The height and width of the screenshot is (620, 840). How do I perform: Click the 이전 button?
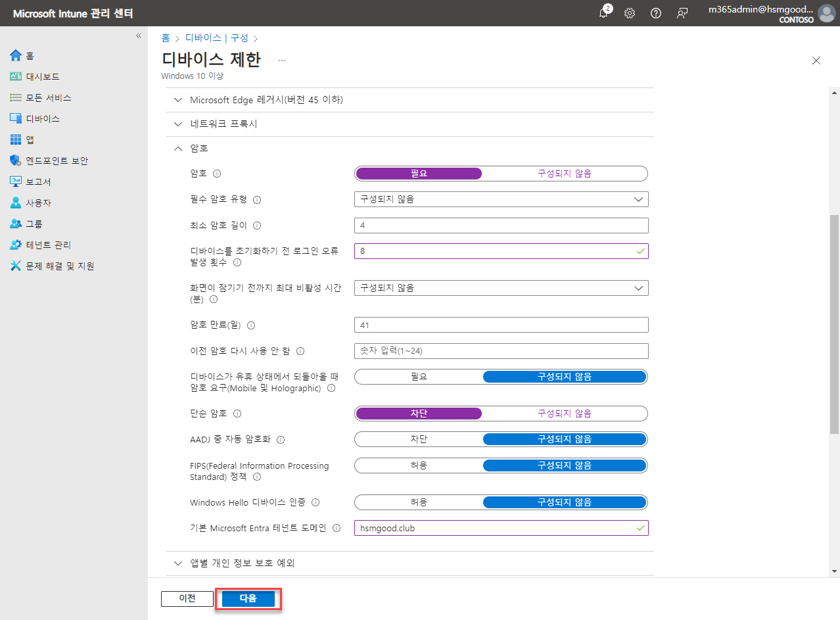tap(187, 598)
